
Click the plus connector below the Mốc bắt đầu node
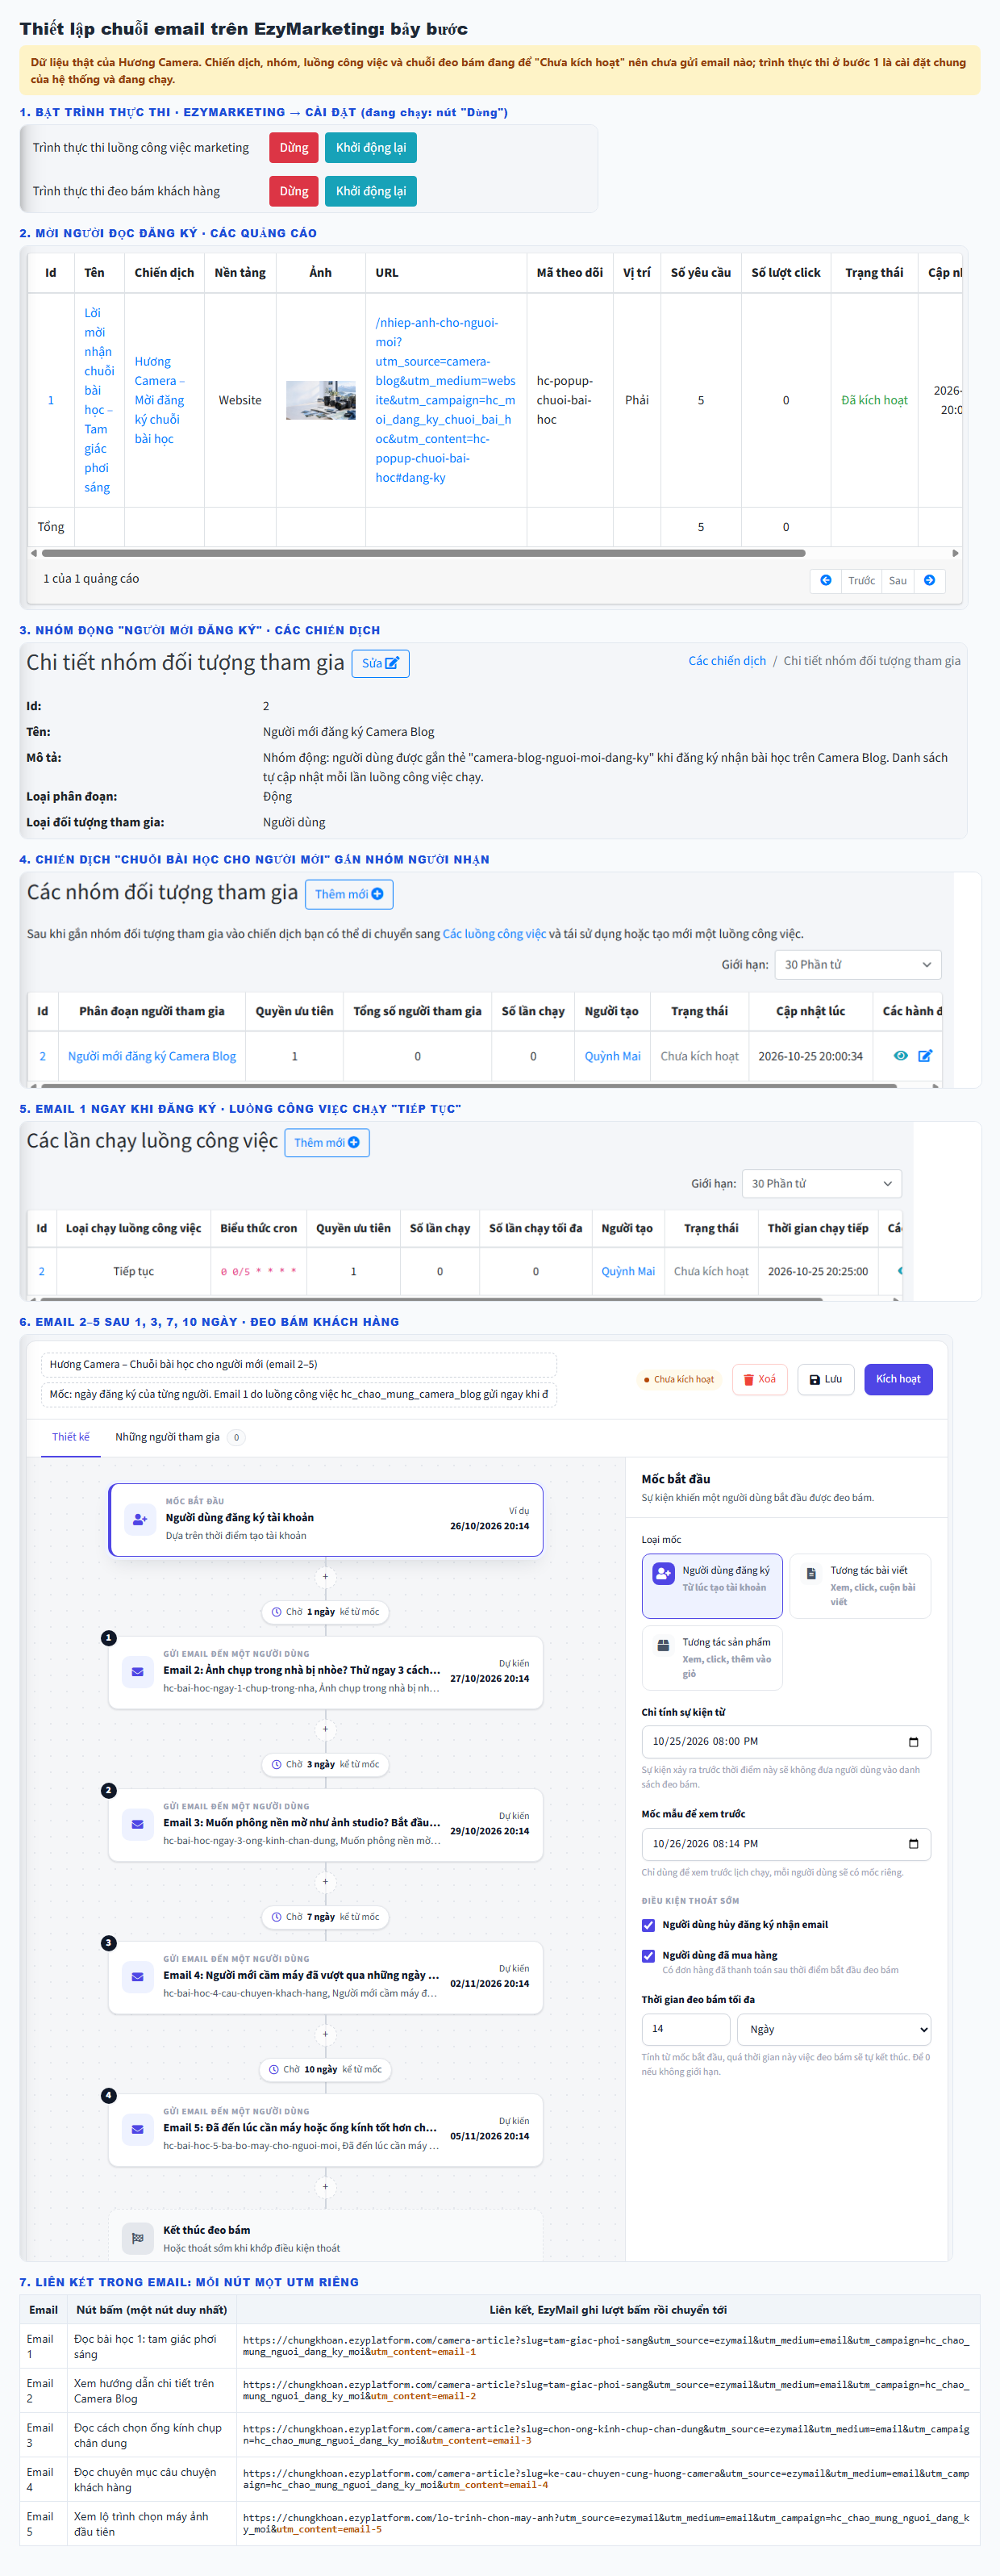pyautogui.click(x=325, y=1576)
